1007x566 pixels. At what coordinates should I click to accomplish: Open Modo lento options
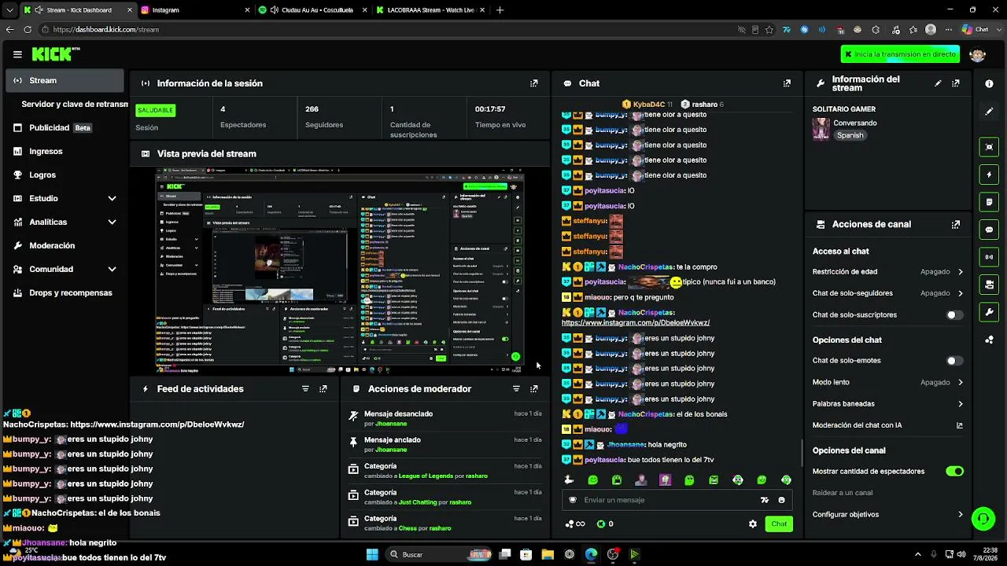(x=887, y=383)
